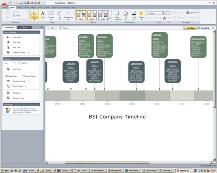Click the font color A icon
Image resolution: width=217 pixels, height=173 pixels.
pyautogui.click(x=165, y=18)
